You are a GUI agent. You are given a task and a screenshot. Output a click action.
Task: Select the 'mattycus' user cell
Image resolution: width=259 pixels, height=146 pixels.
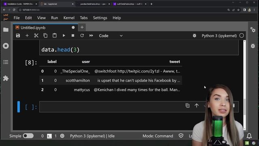pos(82,90)
